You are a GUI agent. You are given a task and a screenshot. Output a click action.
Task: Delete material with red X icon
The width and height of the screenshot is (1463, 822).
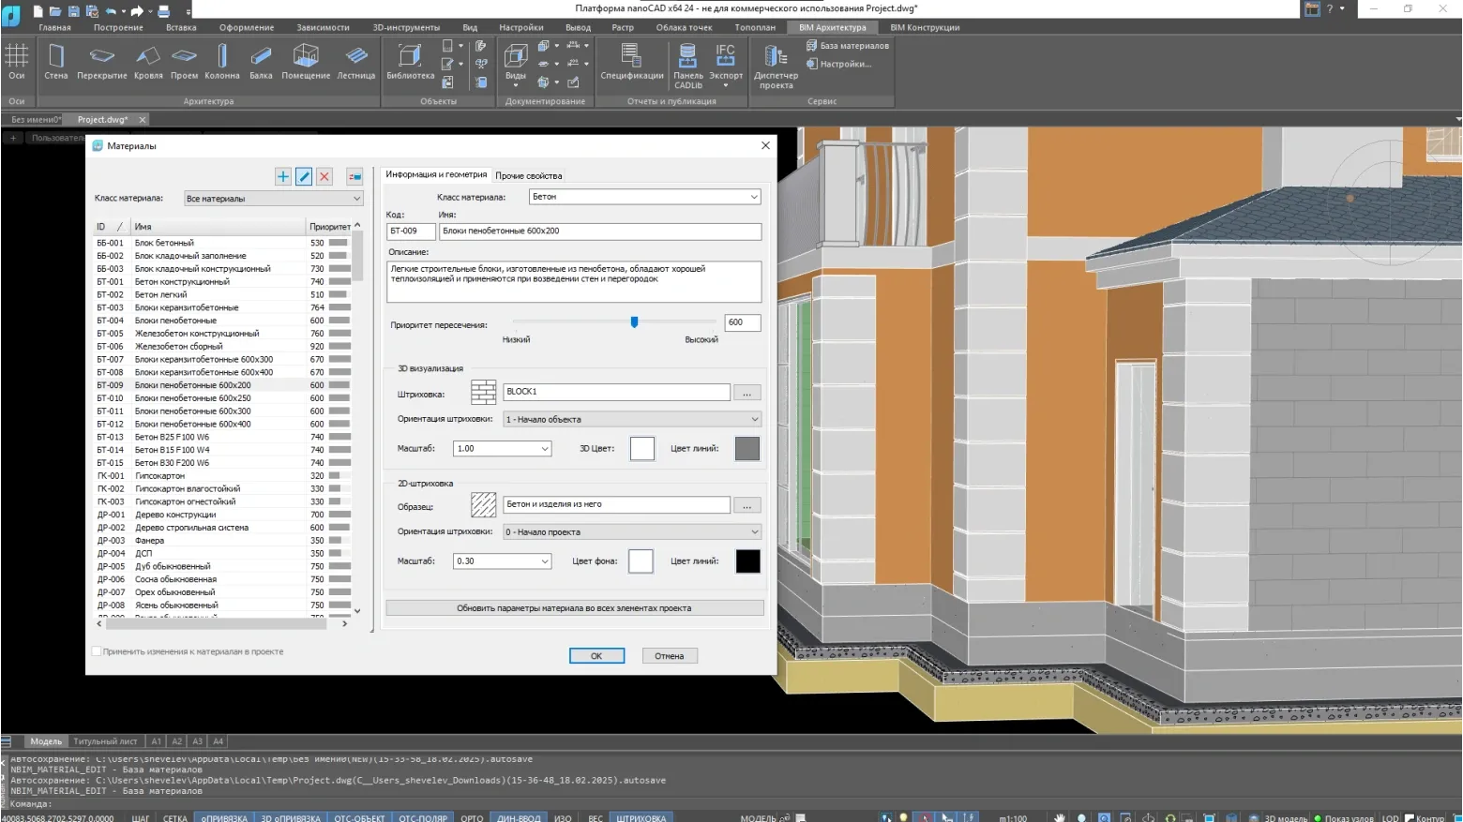pyautogui.click(x=324, y=176)
